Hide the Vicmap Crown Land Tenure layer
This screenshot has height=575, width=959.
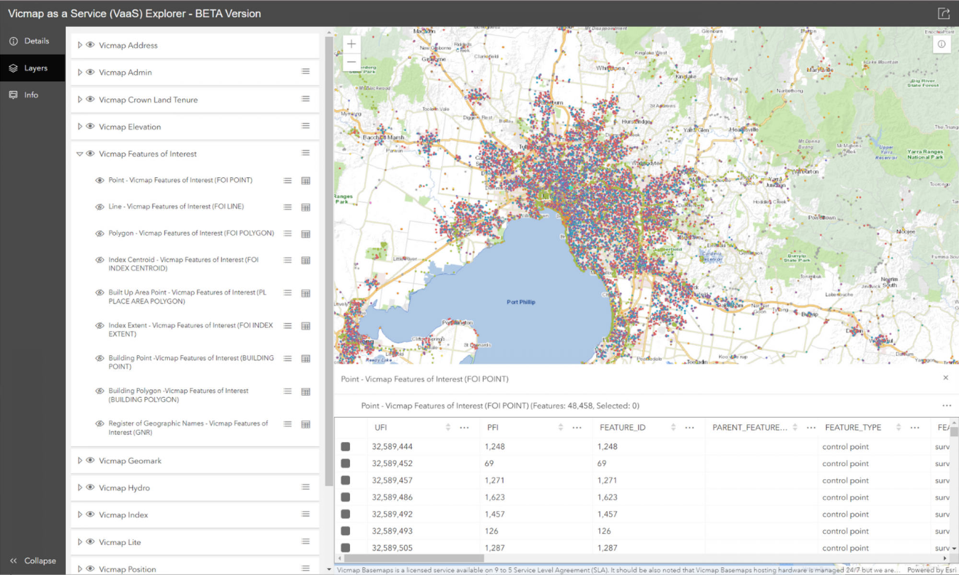point(90,99)
